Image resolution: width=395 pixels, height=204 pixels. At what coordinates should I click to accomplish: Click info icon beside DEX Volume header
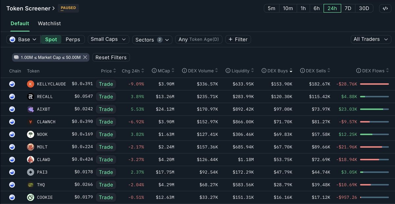click(x=184, y=71)
